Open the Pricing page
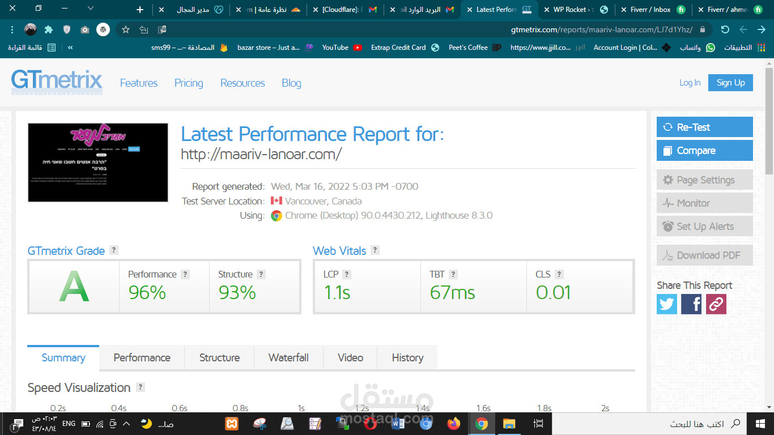 point(189,83)
